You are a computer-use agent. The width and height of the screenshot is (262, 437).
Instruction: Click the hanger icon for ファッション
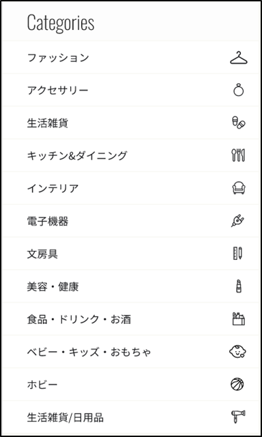click(239, 58)
